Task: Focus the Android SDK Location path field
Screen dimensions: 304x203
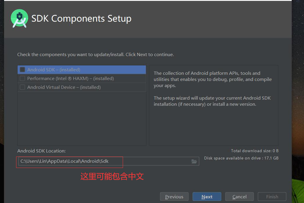Action: click(x=109, y=161)
